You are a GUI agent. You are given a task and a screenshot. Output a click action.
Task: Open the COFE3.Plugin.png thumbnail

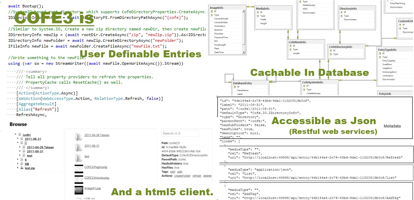79,169
